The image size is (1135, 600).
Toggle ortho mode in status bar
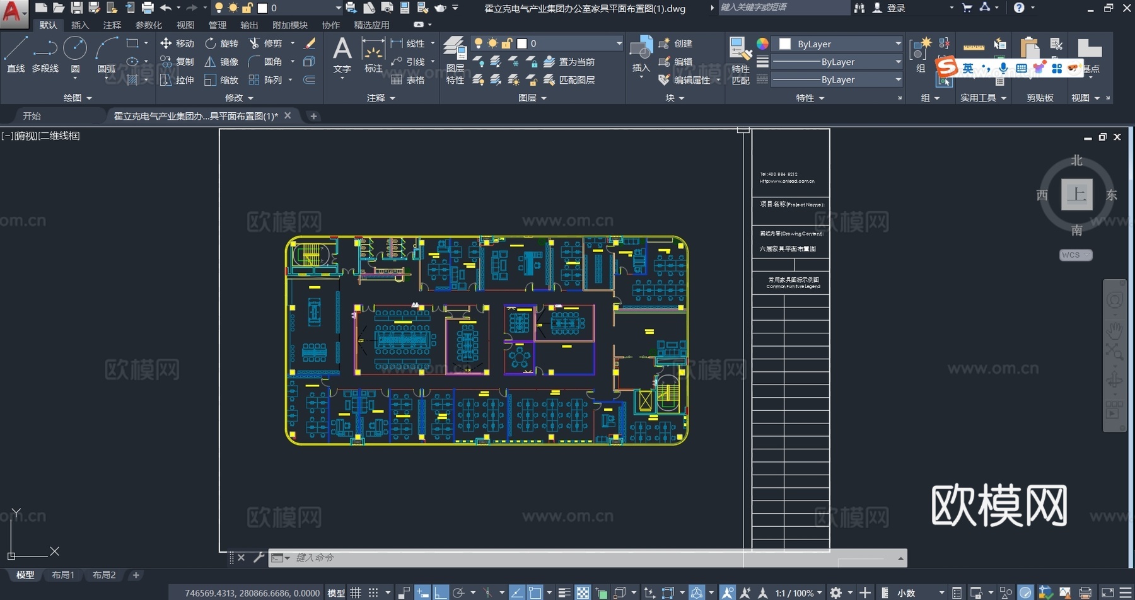(441, 592)
